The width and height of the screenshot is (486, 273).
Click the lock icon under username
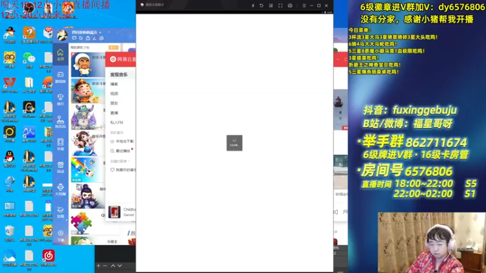point(87,38)
